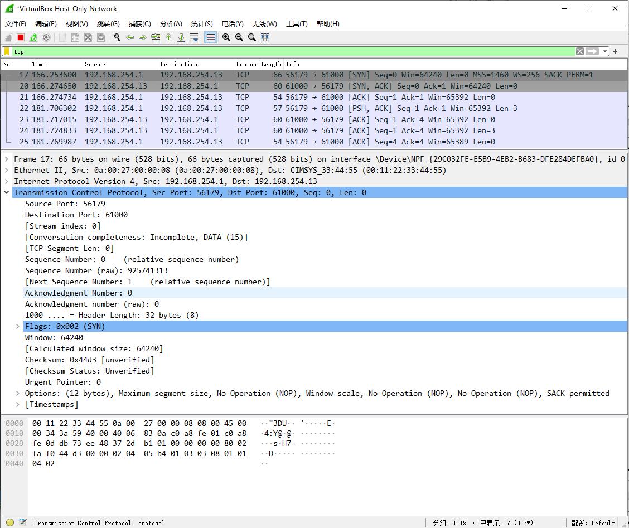The image size is (629, 528).
Task: Open the 电话(Y) menu
Action: (233, 24)
